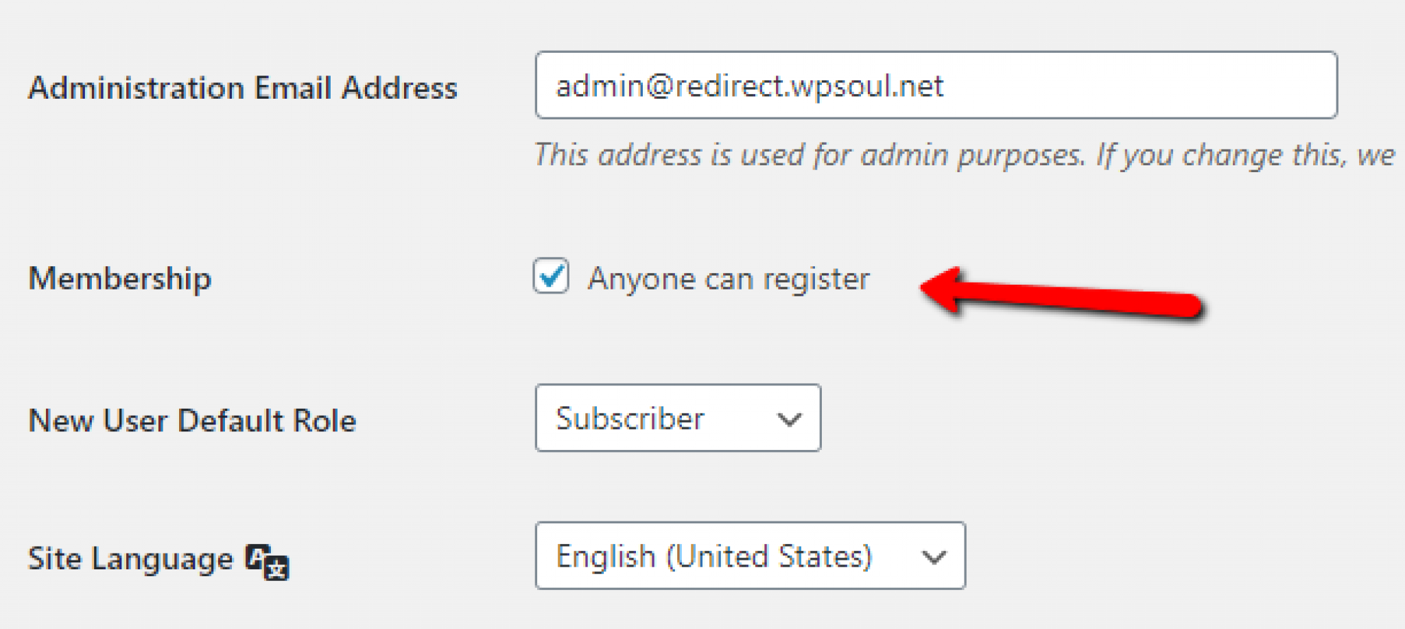Click the red arrow annotation head
The width and height of the screenshot is (1405, 629).
tap(944, 288)
